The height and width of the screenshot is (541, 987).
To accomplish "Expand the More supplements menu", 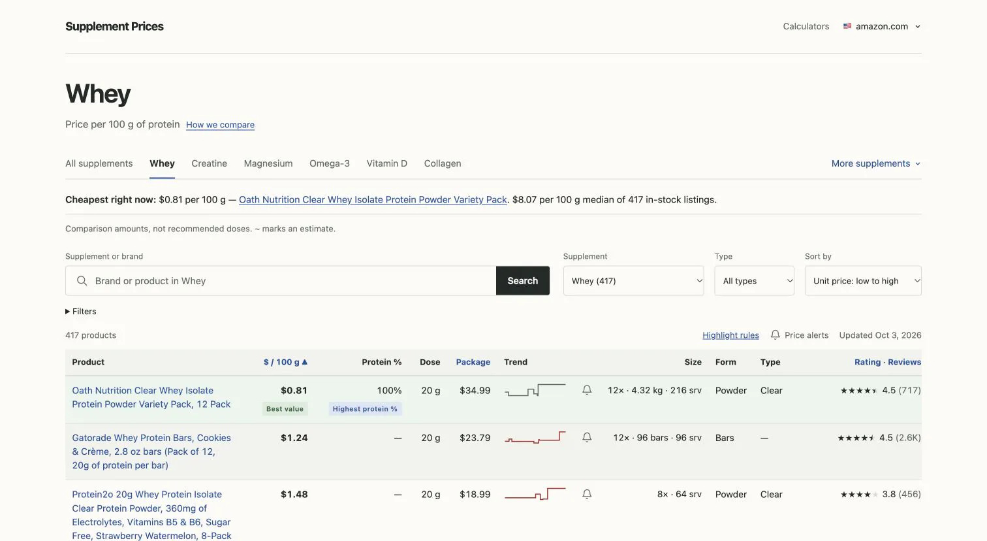I will [x=876, y=163].
